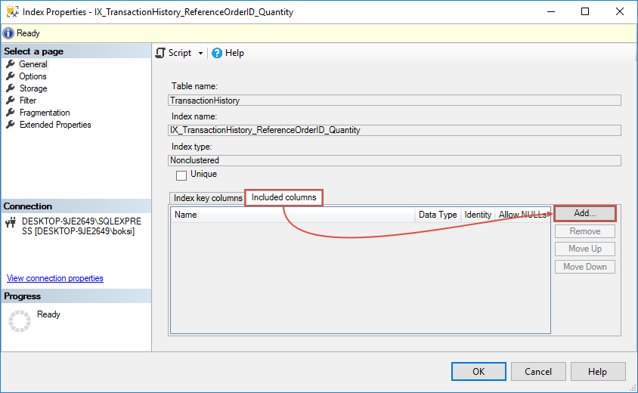The height and width of the screenshot is (393, 638).
Task: Open the Options page
Action: tap(33, 76)
